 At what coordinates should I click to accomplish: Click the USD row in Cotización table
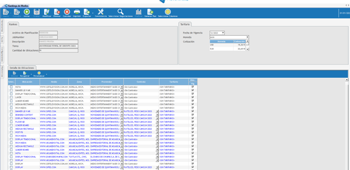pyautogui.click(x=228, y=45)
